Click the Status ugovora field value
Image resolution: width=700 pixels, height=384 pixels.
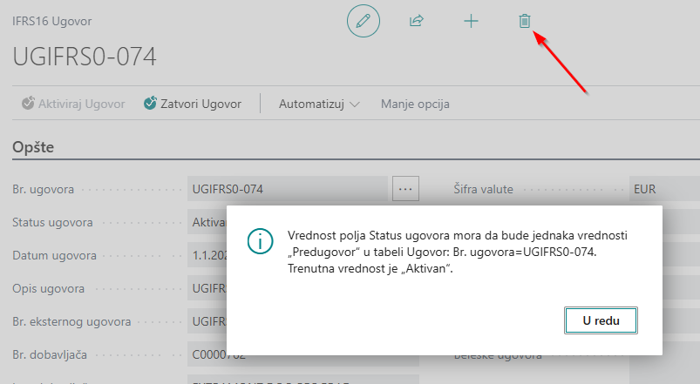tap(207, 222)
